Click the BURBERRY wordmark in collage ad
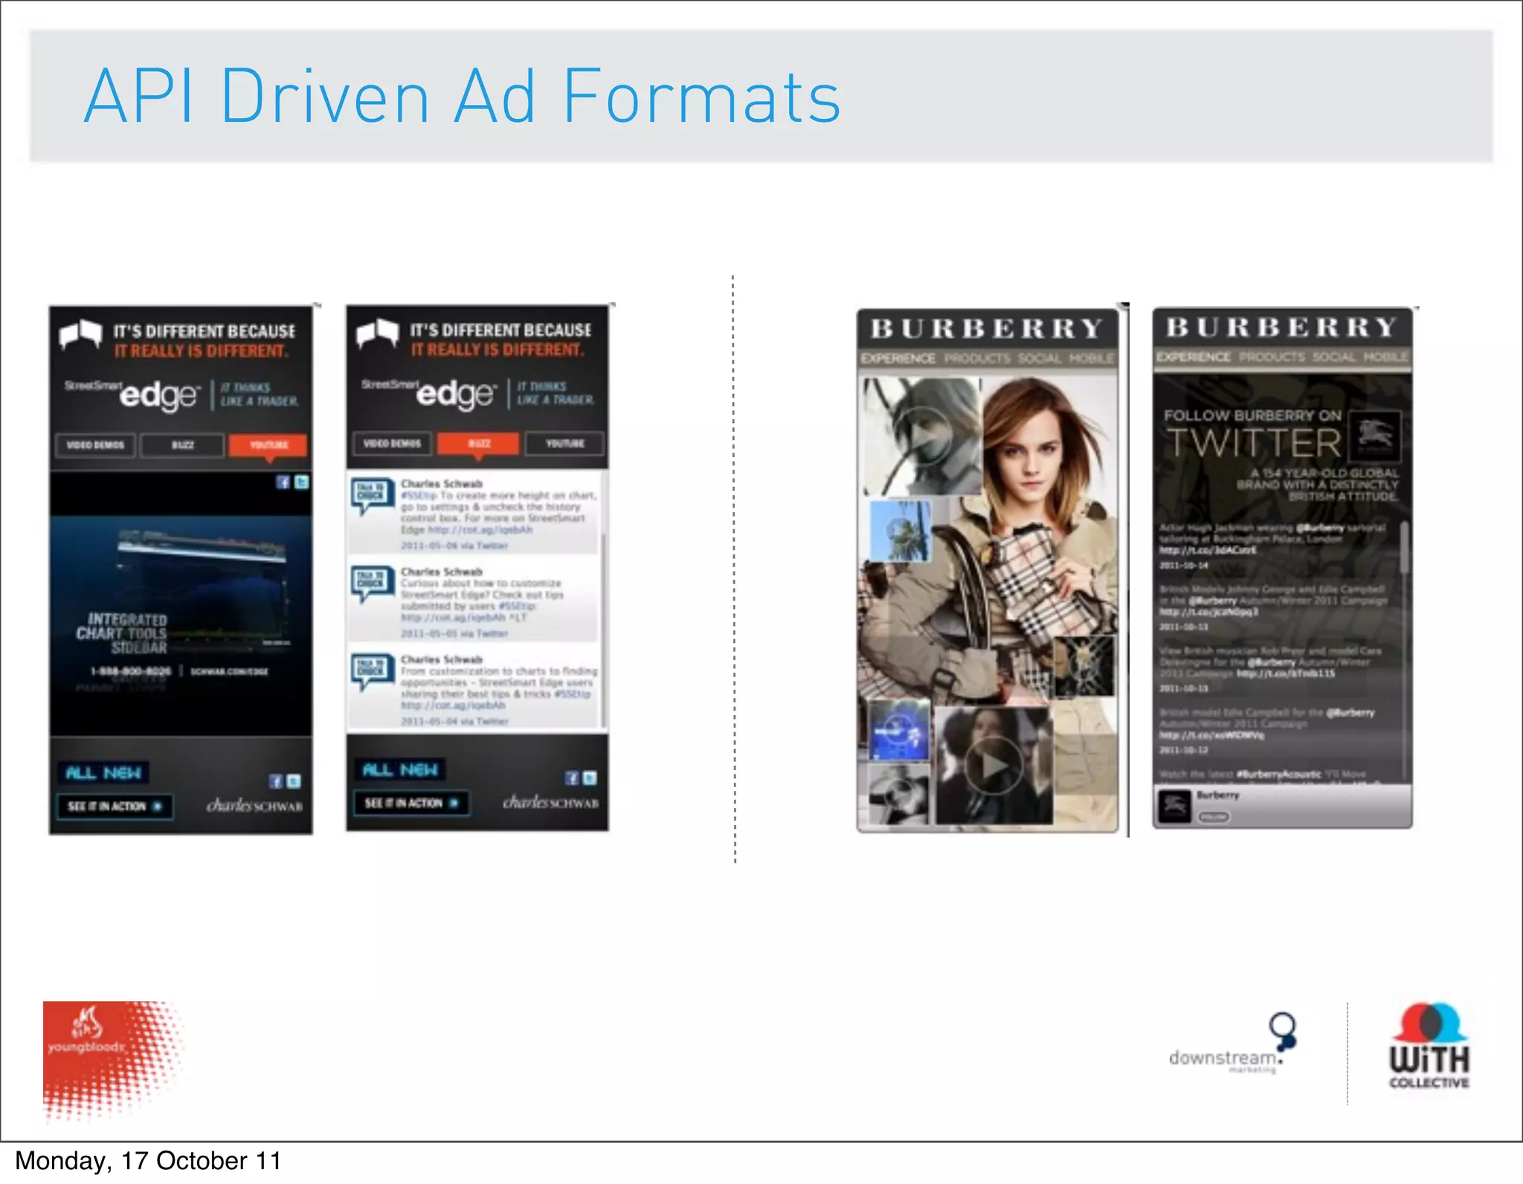 tap(987, 329)
